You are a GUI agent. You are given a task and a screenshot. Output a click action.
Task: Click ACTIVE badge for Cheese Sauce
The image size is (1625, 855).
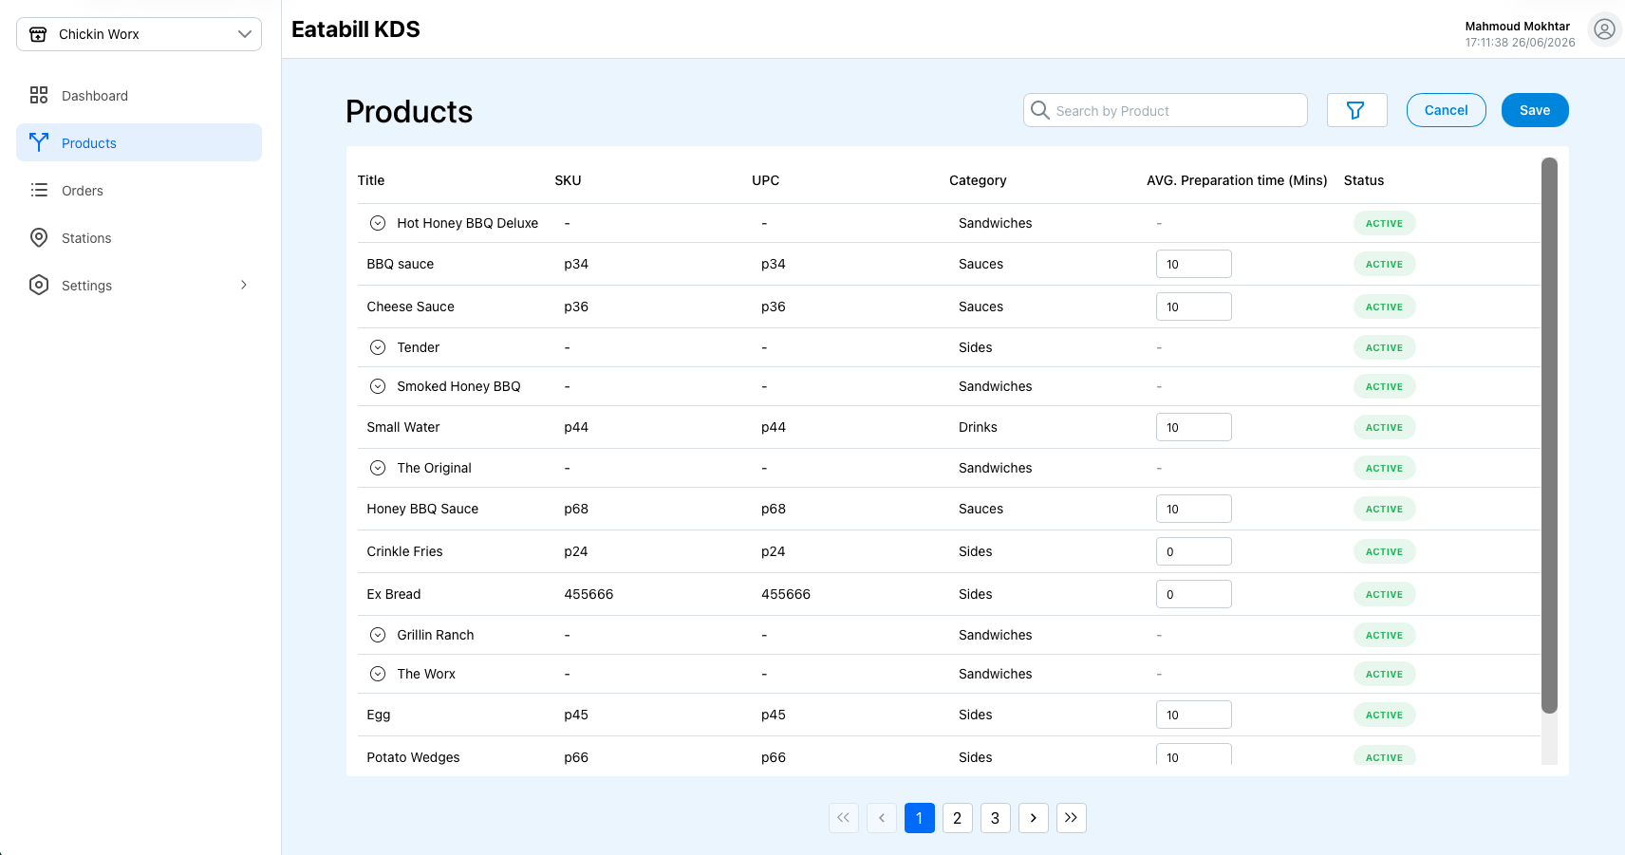click(x=1384, y=307)
